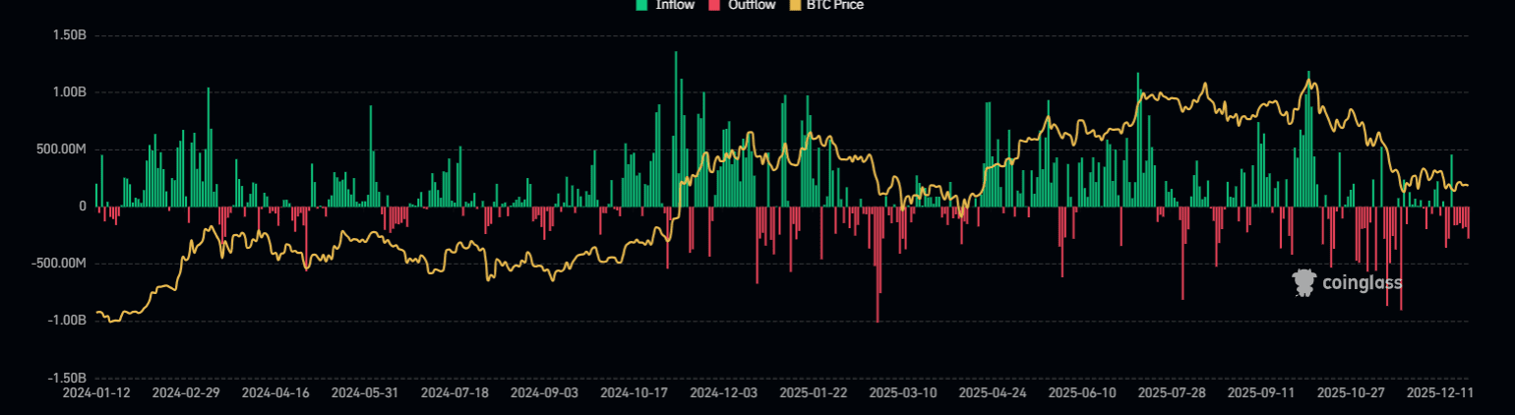
Task: Click the 2025-03-10 x-axis date
Action: tap(902, 392)
